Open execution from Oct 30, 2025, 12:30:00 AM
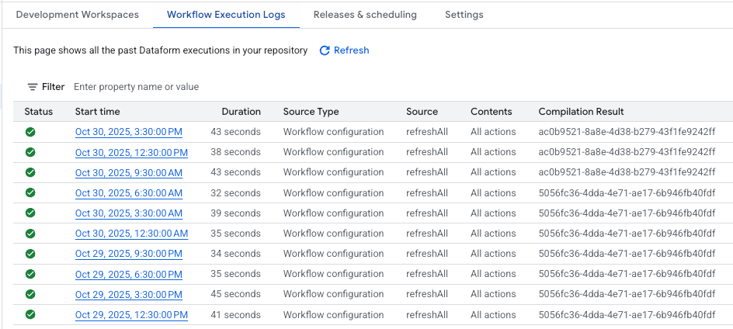The image size is (733, 329). pyautogui.click(x=131, y=234)
